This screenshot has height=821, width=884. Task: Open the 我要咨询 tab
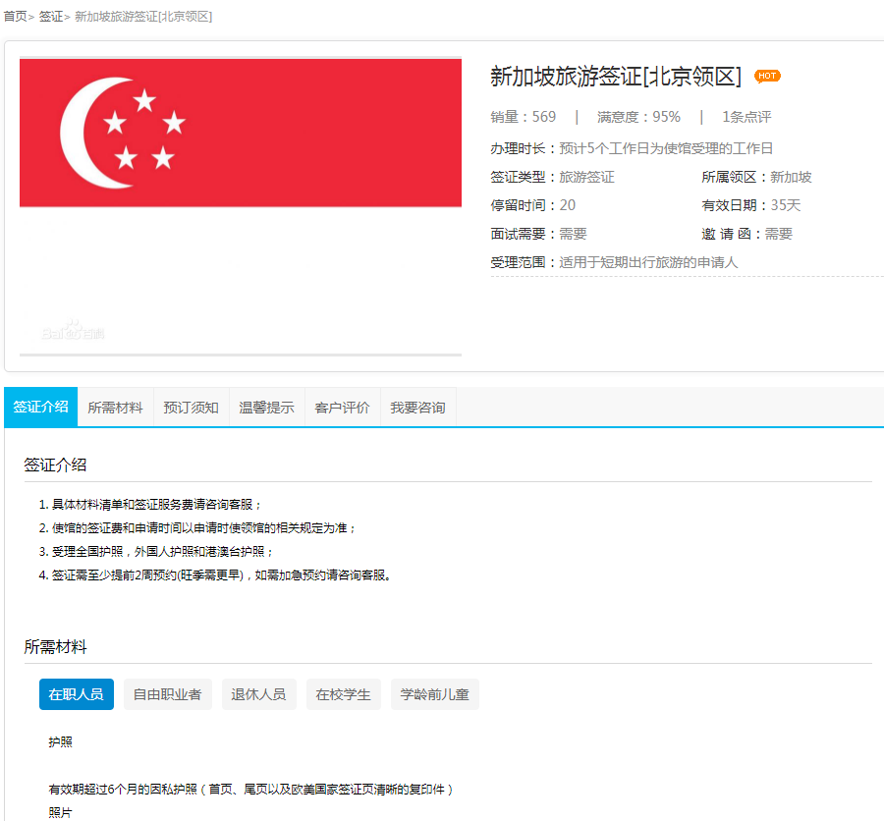point(417,408)
